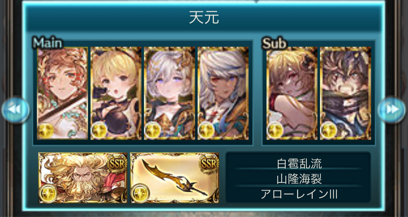The width and height of the screenshot is (408, 217).
Task: Click light element icon on weapon card
Action: [x=140, y=193]
